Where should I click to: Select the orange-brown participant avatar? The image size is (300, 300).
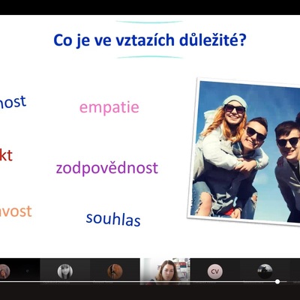click(x=115, y=271)
